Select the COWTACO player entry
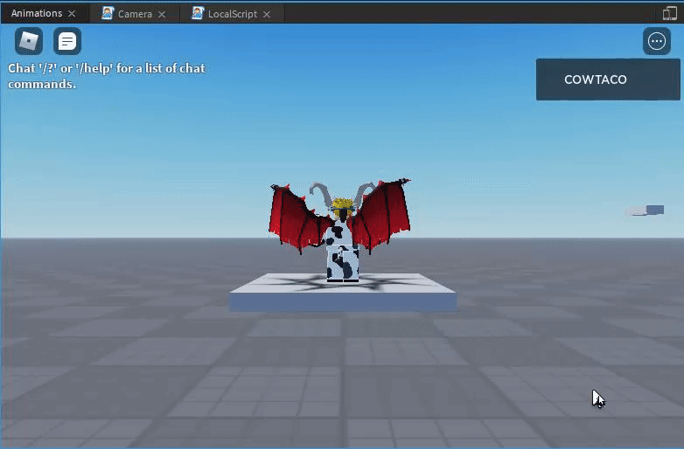The width and height of the screenshot is (684, 449). [608, 79]
